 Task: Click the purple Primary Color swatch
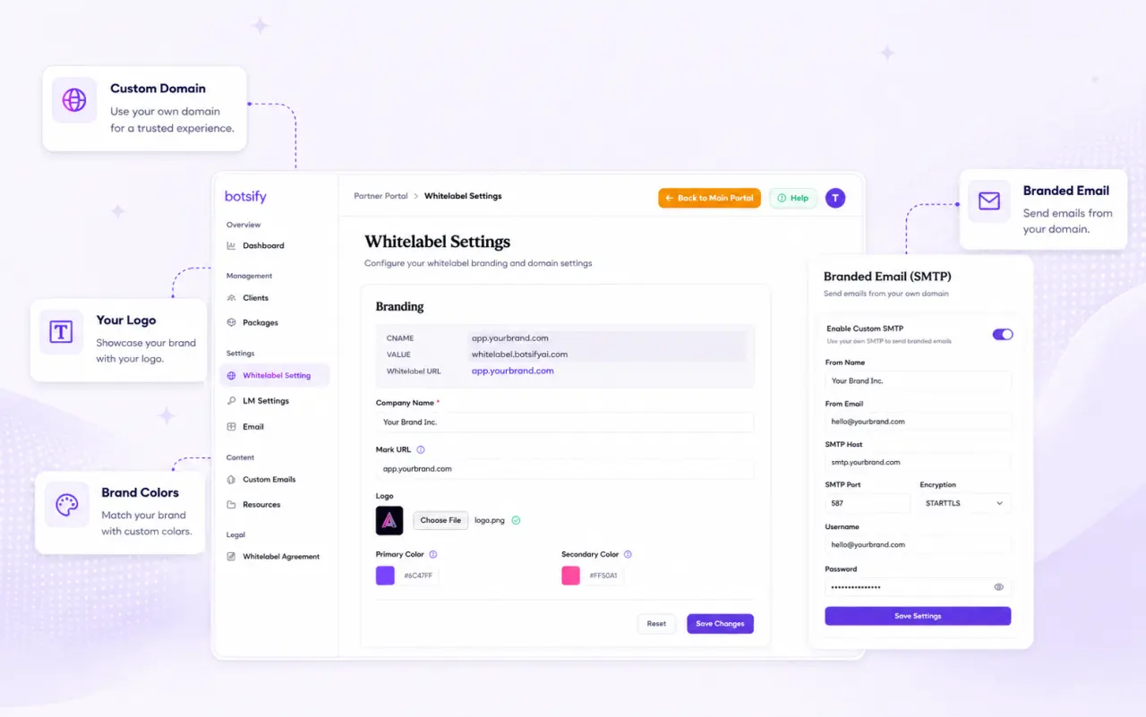point(385,576)
